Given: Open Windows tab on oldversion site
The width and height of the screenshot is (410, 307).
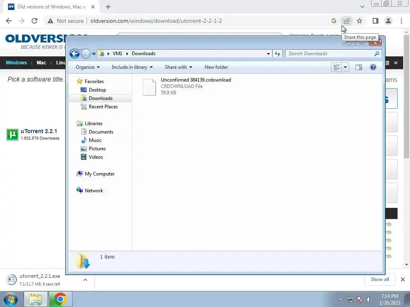Looking at the screenshot, I should tap(16, 63).
